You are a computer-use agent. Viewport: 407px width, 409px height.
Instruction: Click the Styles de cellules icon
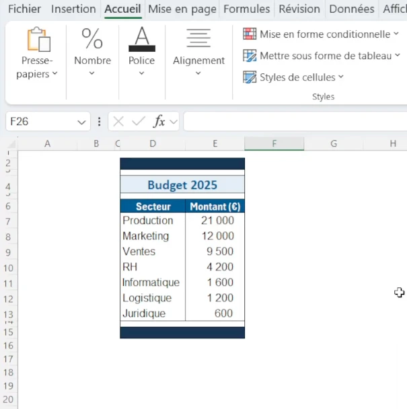[250, 77]
